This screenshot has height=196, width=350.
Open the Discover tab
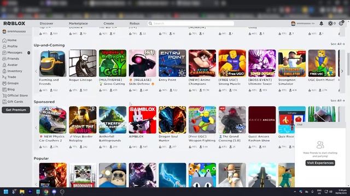coord(46,23)
